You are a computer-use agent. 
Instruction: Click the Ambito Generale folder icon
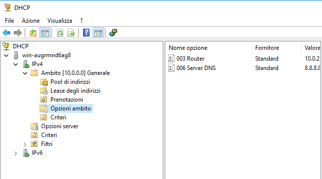coord(34,73)
